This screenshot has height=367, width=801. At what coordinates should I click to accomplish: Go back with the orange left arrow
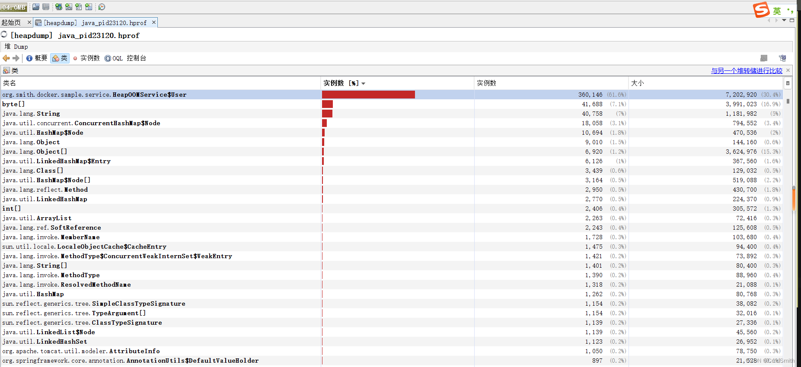6,58
